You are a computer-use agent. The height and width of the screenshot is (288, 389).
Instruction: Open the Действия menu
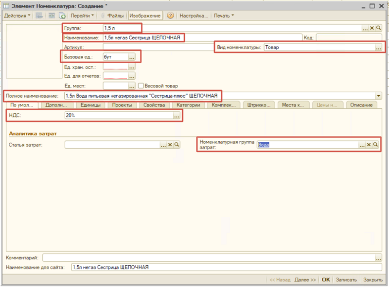tap(17, 16)
